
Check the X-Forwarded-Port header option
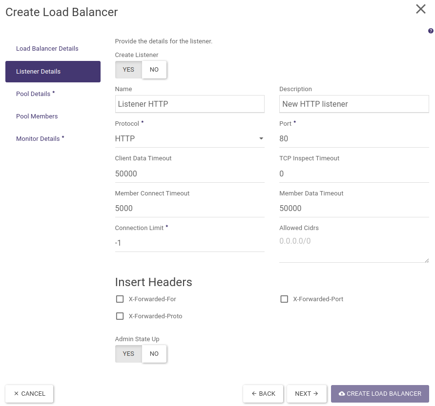click(284, 299)
